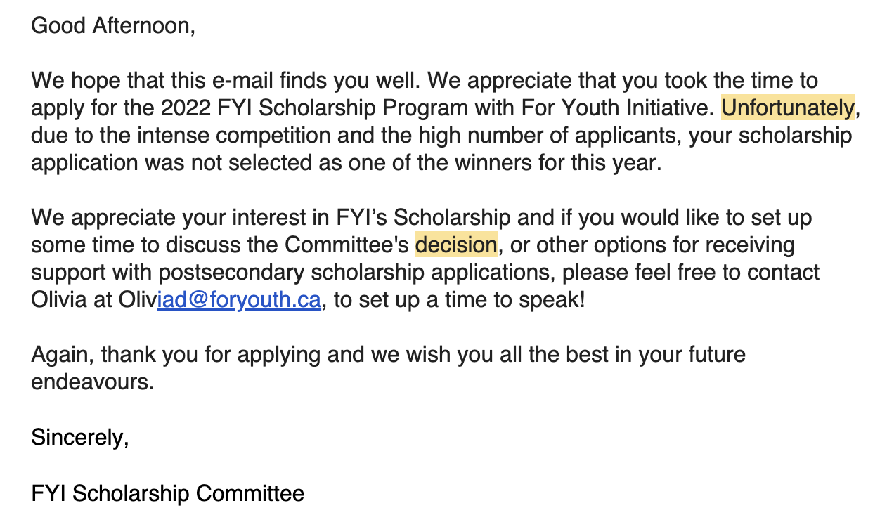Click the word "endeavours." in closing paragraph
The width and height of the screenshot is (887, 527).
pyautogui.click(x=92, y=382)
